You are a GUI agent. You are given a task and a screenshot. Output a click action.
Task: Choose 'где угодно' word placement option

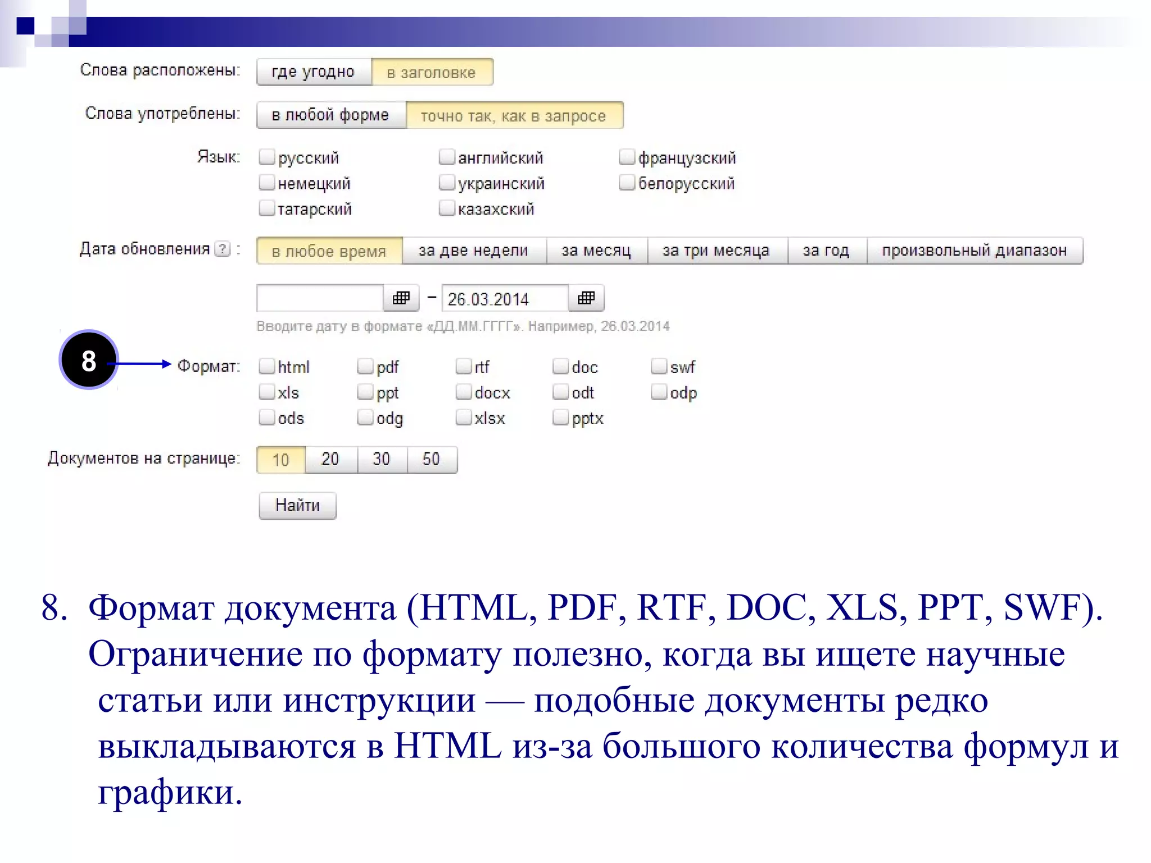point(314,72)
